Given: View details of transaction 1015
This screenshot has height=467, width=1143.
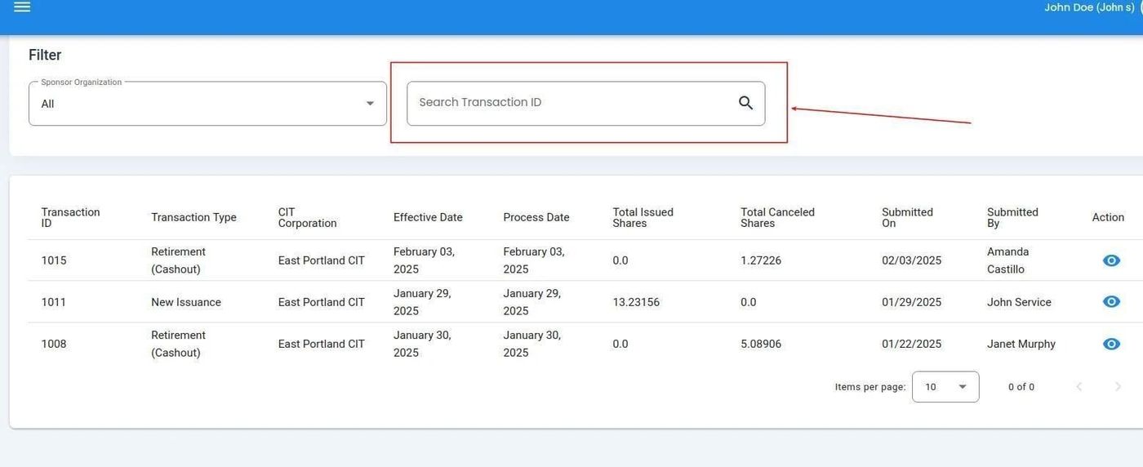Looking at the screenshot, I should 1110,260.
